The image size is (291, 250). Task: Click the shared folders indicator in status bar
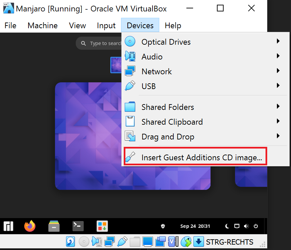135,242
